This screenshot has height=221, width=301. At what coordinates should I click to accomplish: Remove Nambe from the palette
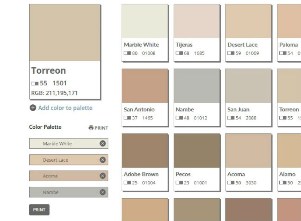[103, 192]
